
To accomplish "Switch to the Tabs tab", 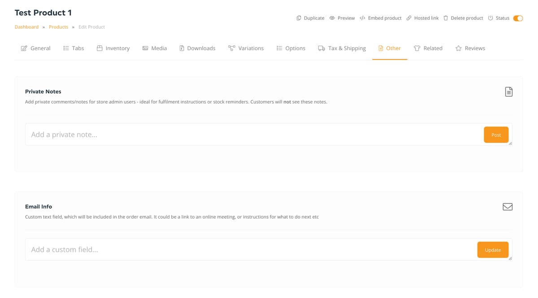I will [x=74, y=48].
